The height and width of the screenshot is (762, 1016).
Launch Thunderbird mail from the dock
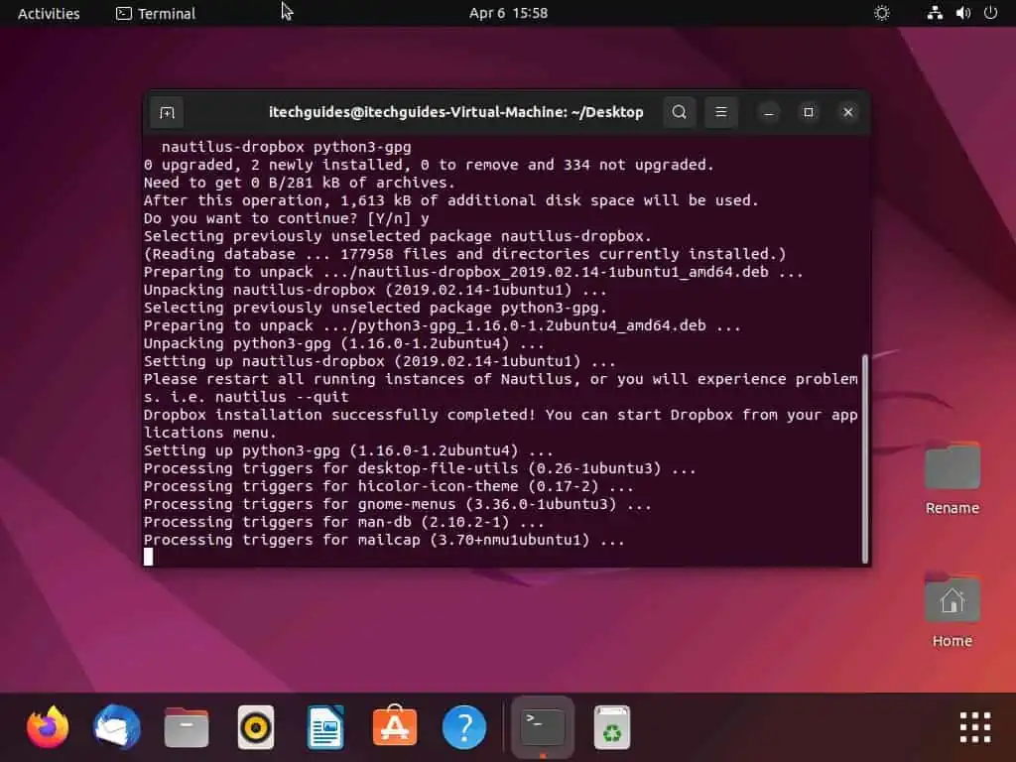click(116, 726)
